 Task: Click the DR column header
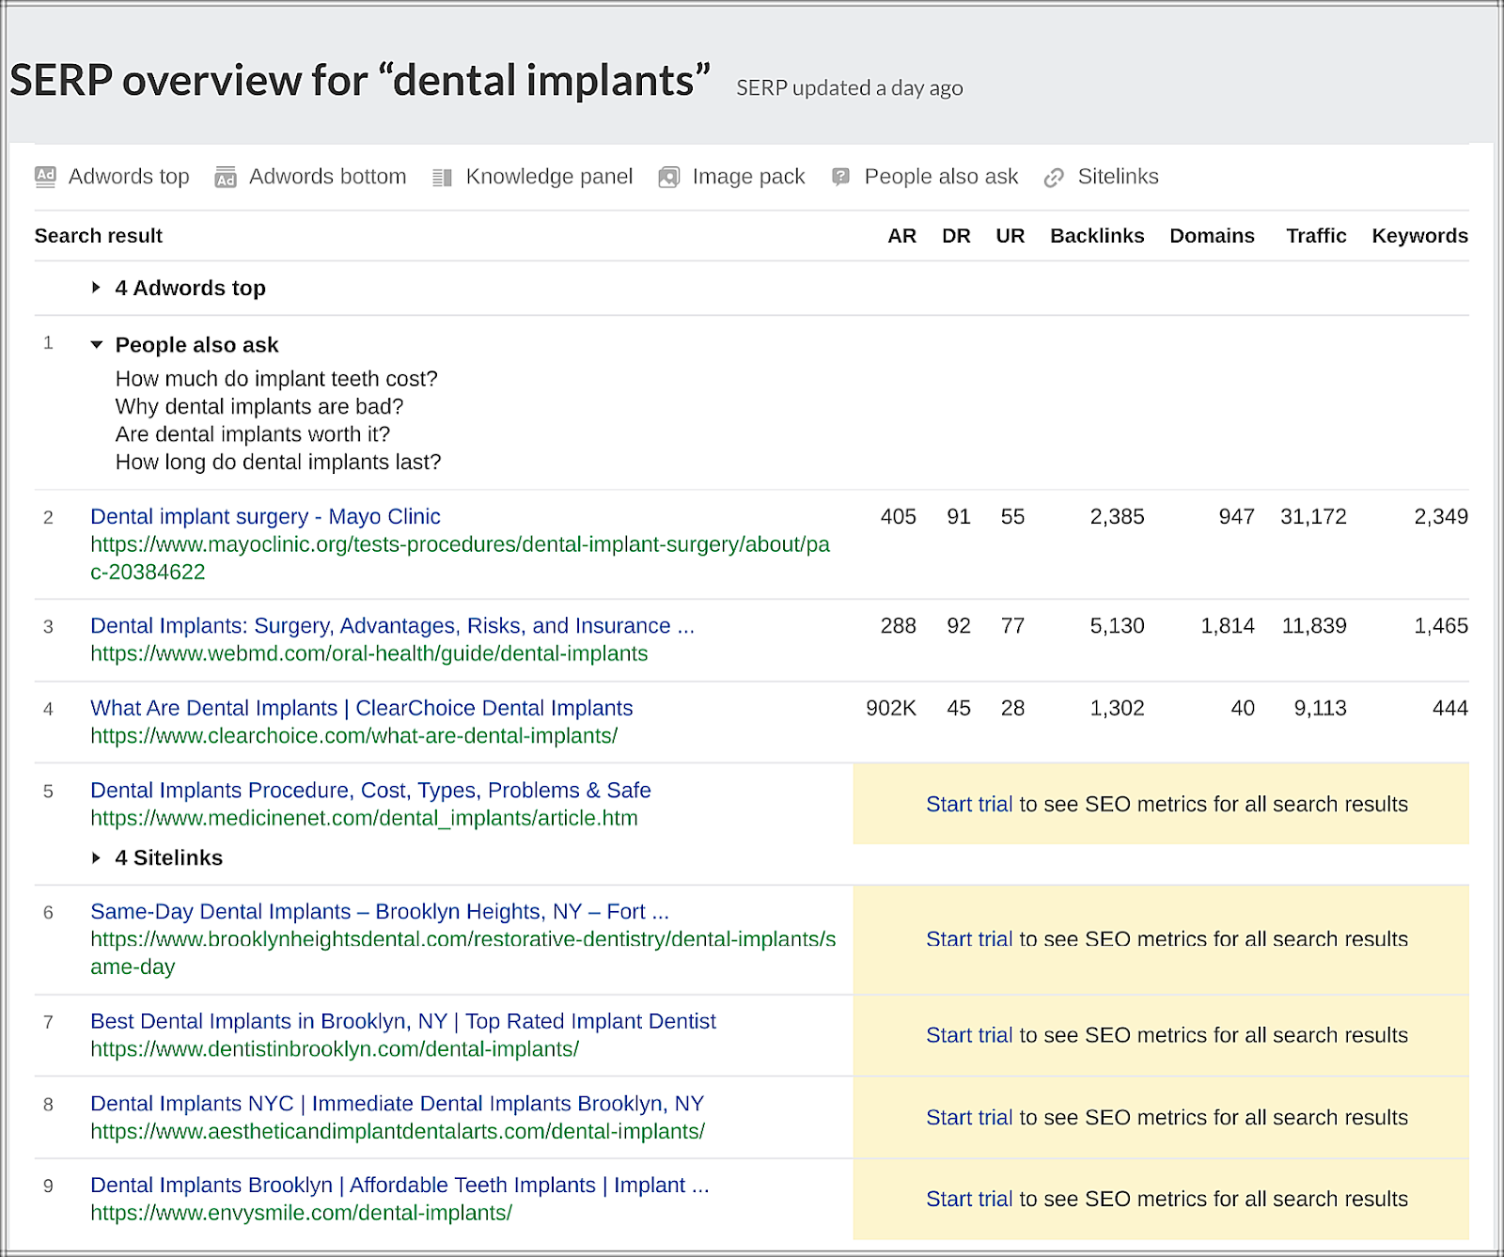955,236
